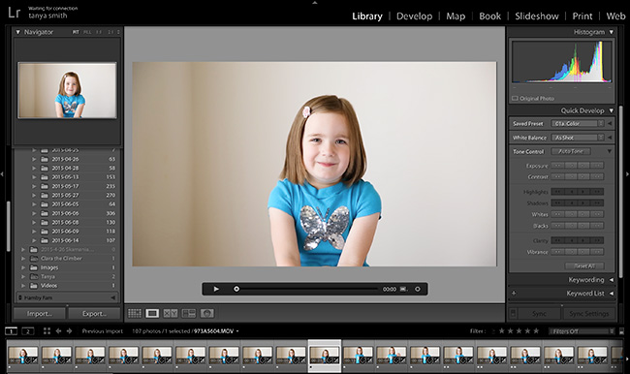Open Compare view (XY) in the toolbar
This screenshot has height=374, width=630.
pyautogui.click(x=171, y=313)
